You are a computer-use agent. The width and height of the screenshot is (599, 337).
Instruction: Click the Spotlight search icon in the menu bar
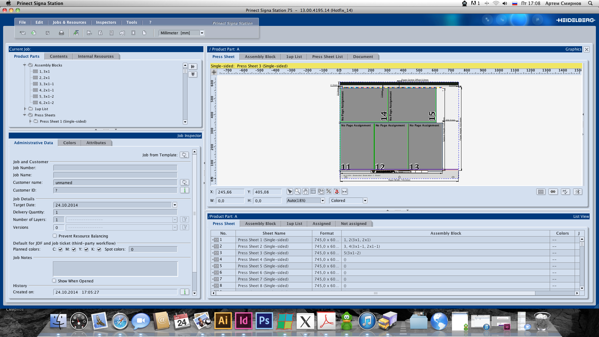pyautogui.click(x=590, y=3)
